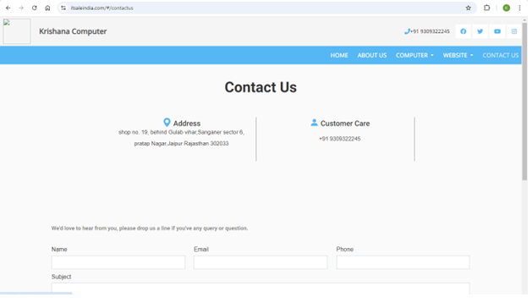Click the site logo image

click(x=17, y=31)
